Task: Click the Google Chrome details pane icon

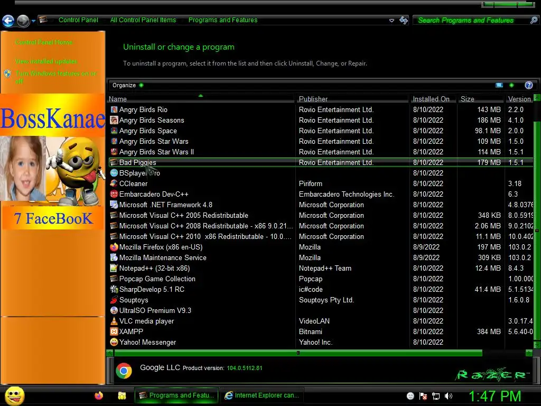Action: pyautogui.click(x=124, y=371)
